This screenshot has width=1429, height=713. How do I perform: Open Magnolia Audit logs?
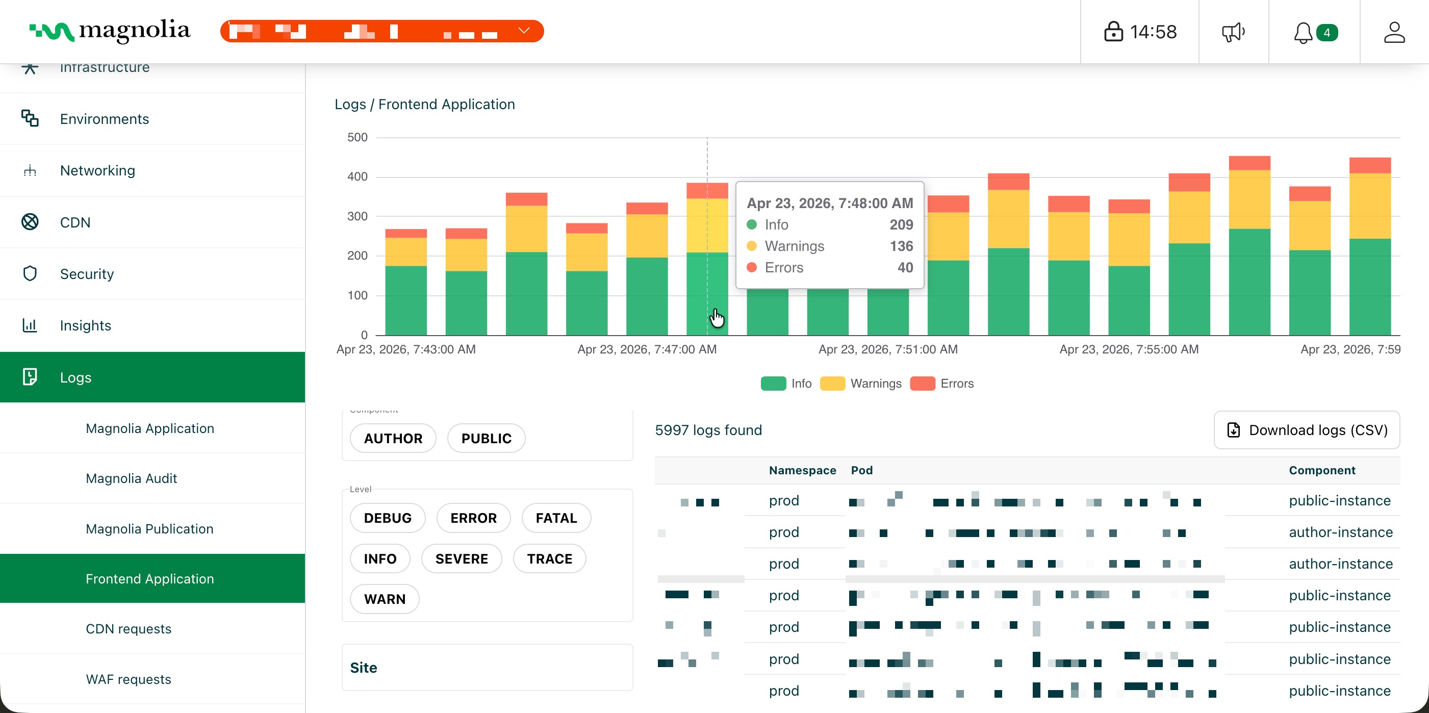[152, 478]
